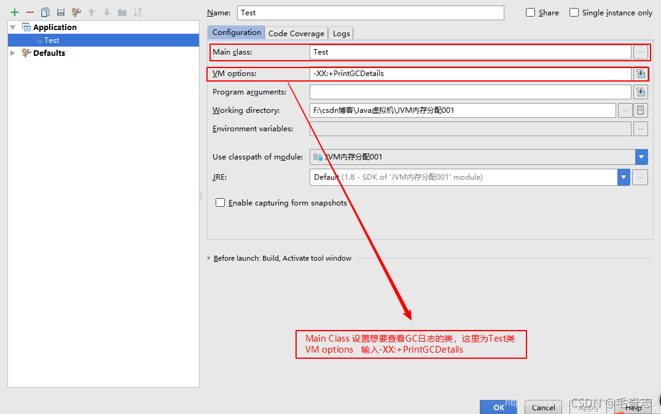Sort configurations alphabetically with a-z icon
Image resolution: width=661 pixels, height=414 pixels.
coord(138,13)
